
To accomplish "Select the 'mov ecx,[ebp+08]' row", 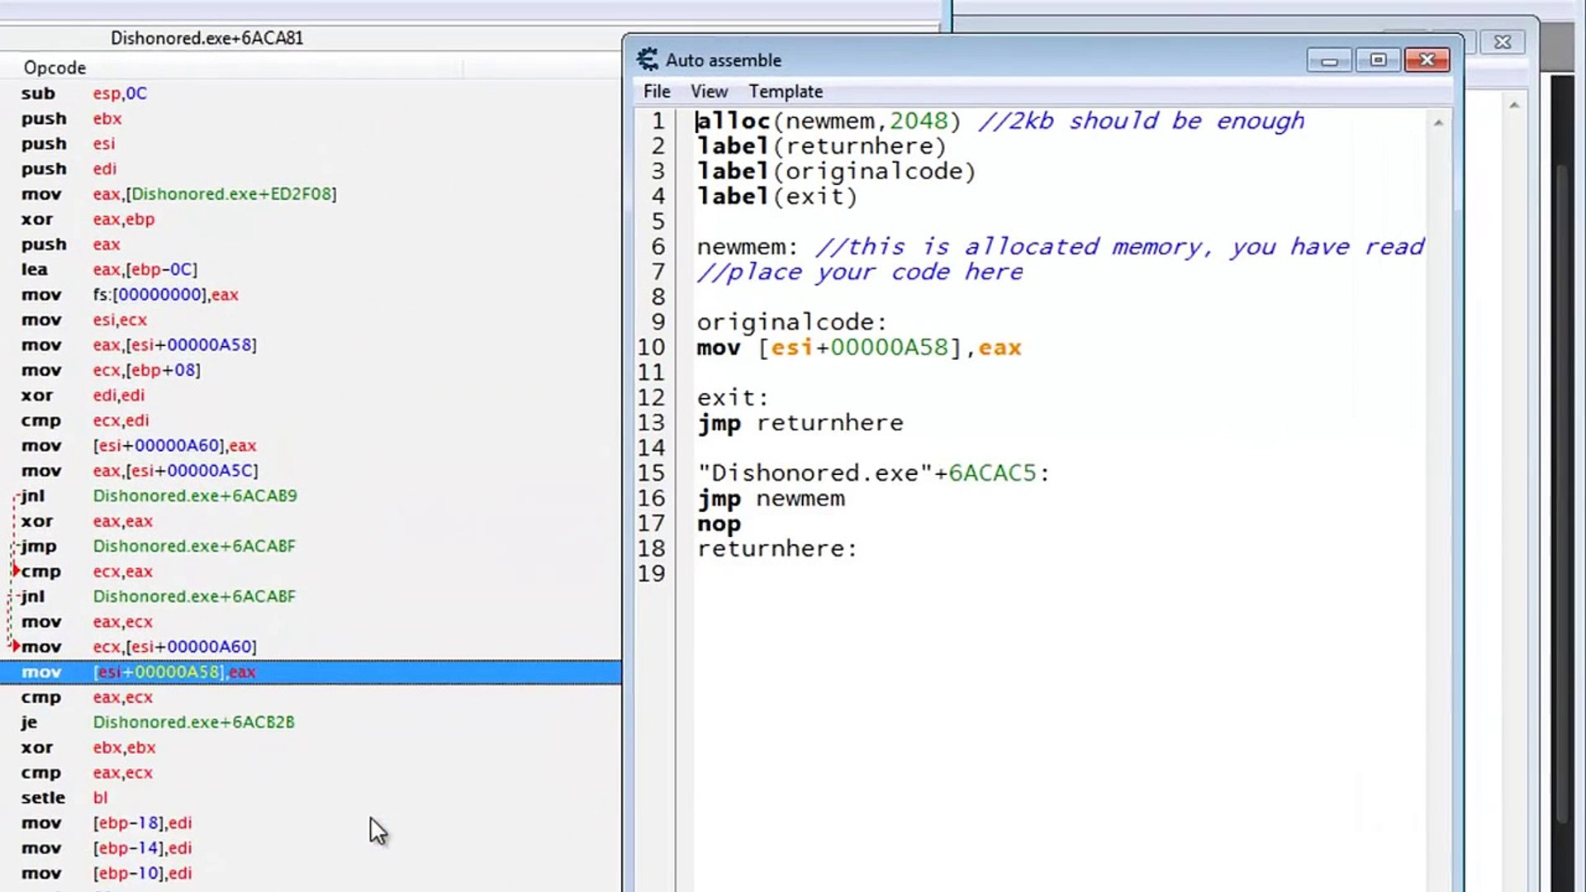I will click(311, 370).
